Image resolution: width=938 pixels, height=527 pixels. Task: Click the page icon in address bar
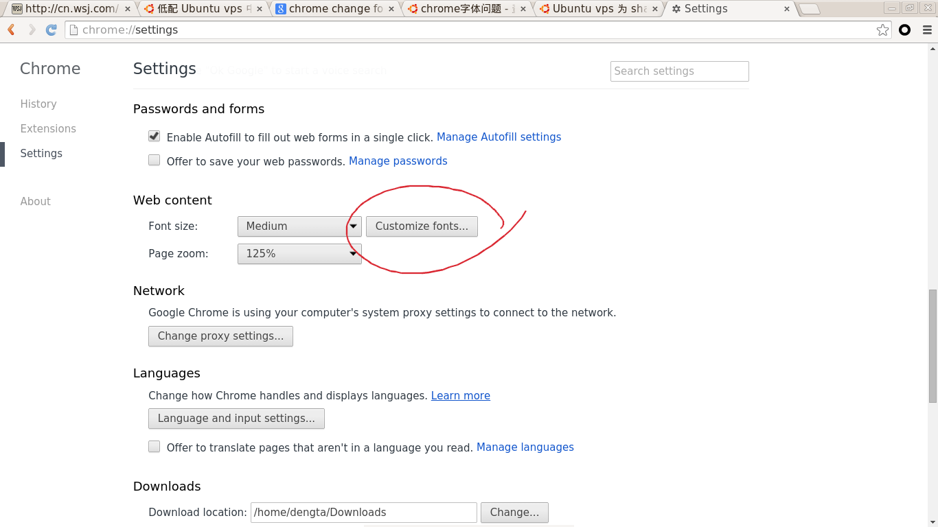(74, 30)
